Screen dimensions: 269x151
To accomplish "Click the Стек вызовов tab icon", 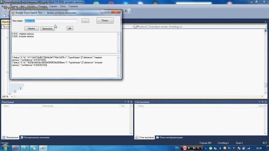I will pos(137,138).
